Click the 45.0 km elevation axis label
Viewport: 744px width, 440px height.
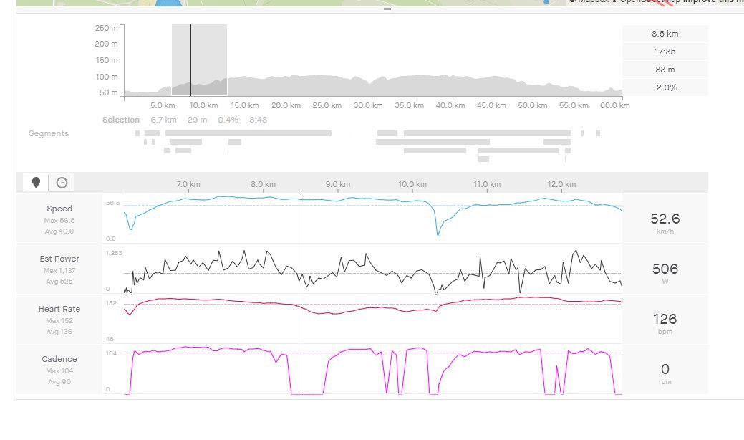(x=491, y=105)
